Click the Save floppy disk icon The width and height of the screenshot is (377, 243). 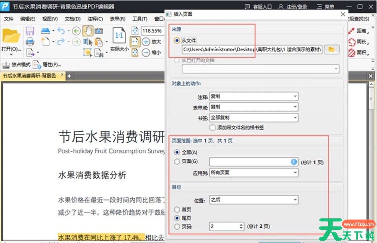coord(30,31)
